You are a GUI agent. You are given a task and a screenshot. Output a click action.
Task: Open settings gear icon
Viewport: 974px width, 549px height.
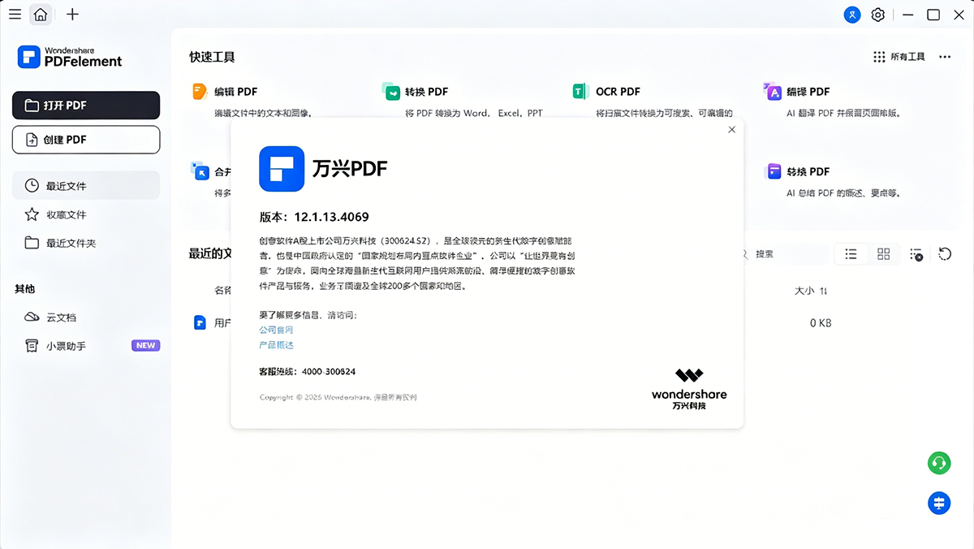pos(877,15)
